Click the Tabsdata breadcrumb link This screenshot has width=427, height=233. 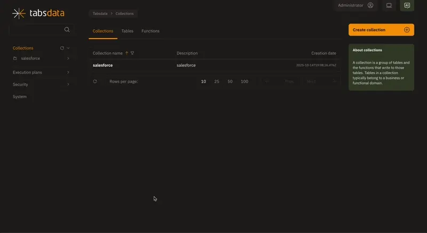pos(100,13)
